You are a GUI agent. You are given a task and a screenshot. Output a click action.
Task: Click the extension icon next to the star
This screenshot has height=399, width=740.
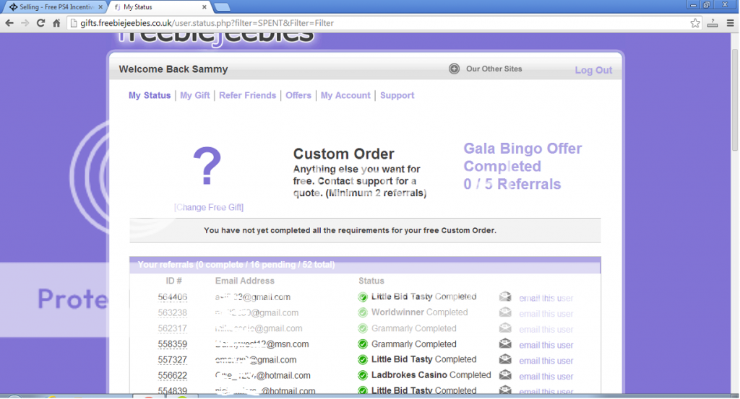[713, 23]
